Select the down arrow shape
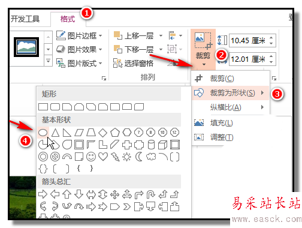The image size is (302, 228). pos(79,194)
